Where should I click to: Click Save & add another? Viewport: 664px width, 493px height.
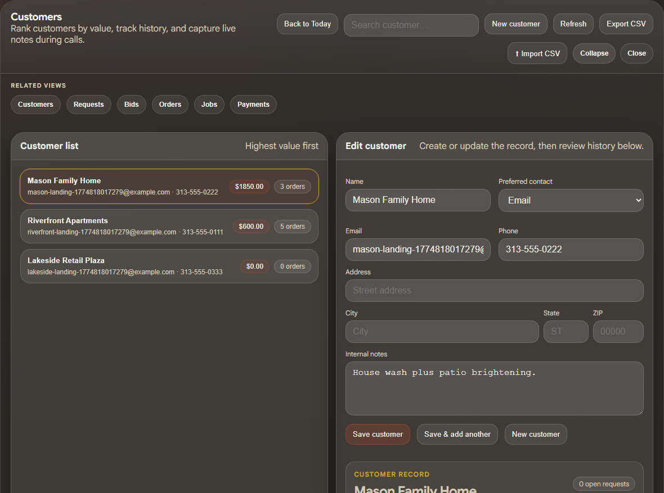pos(457,434)
